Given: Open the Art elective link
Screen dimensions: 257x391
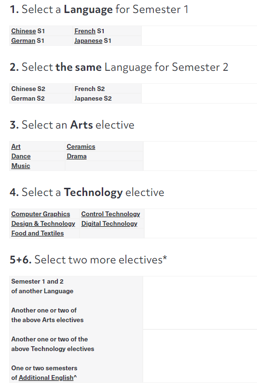Looking at the screenshot, I should click(x=16, y=146).
